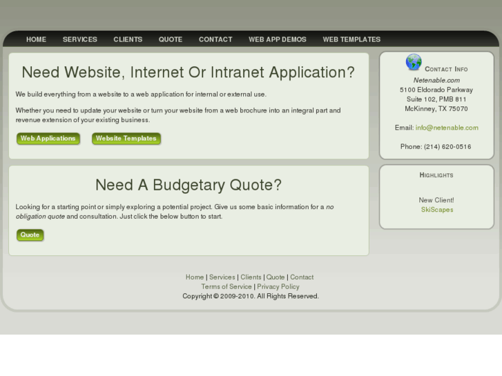The height and width of the screenshot is (376, 502).
Task: Click the 'Contact Info' panel title
Action: [x=446, y=69]
